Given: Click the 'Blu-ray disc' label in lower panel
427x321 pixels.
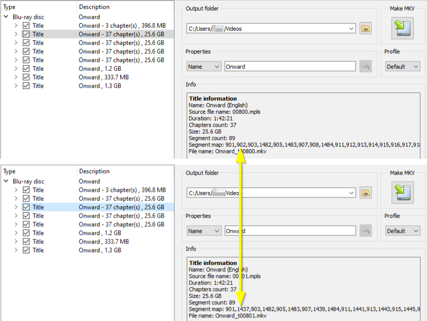Looking at the screenshot, I should point(28,181).
